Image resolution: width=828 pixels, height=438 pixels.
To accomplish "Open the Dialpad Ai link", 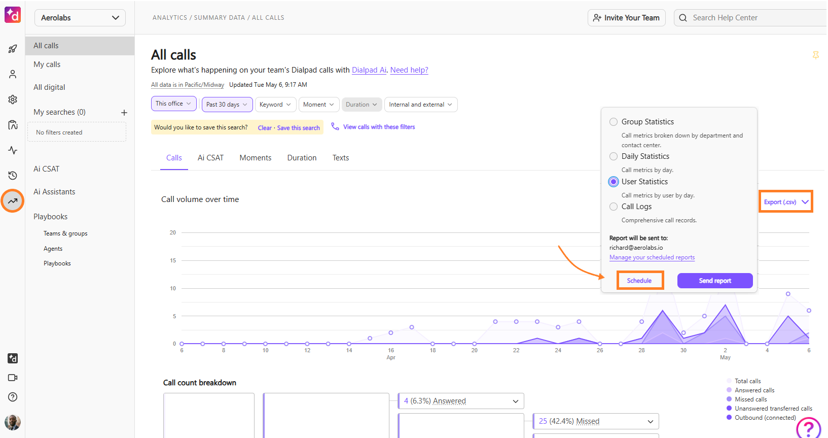I will coord(369,70).
